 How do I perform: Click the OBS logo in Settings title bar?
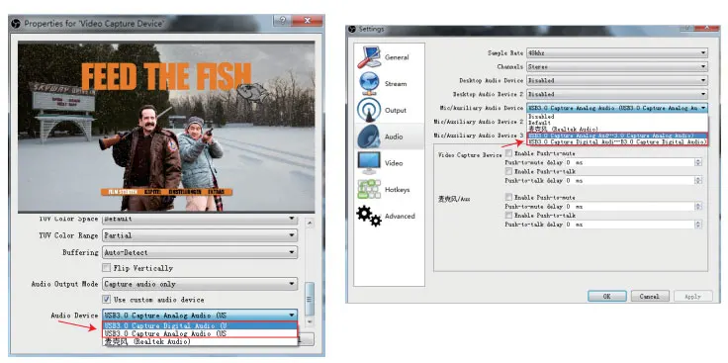pos(352,29)
